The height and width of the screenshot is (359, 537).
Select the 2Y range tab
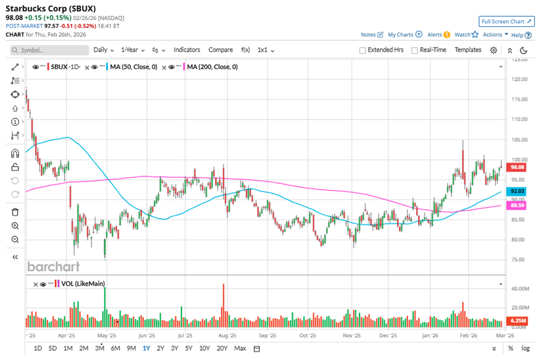[160, 348]
